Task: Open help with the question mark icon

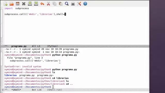Action: pos(85,4)
